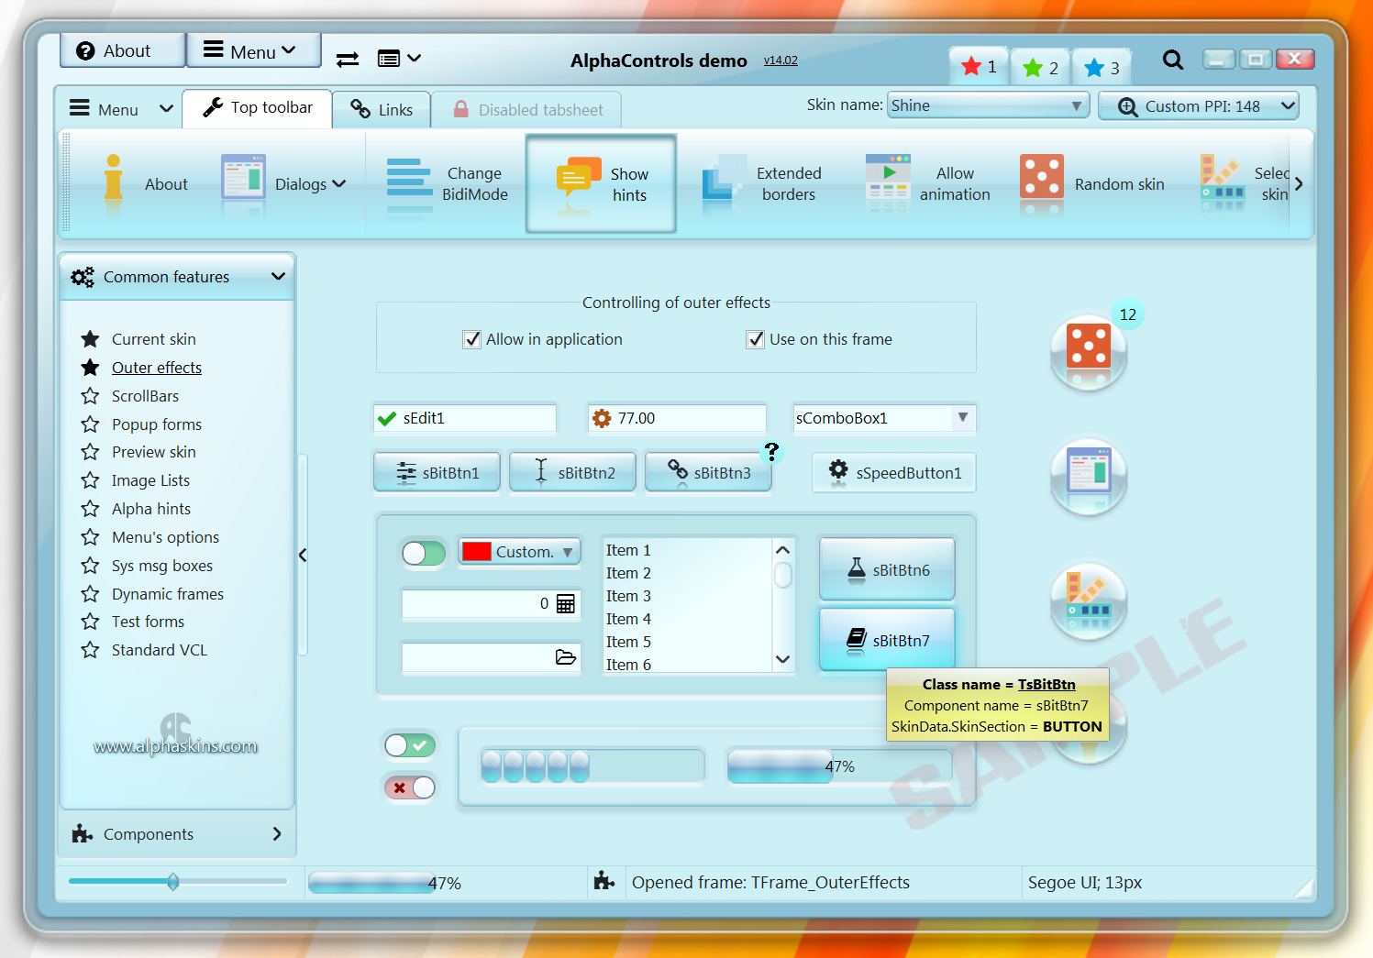Click the sBitBtn7 button
Screen dimensions: 1373x958
887,640
